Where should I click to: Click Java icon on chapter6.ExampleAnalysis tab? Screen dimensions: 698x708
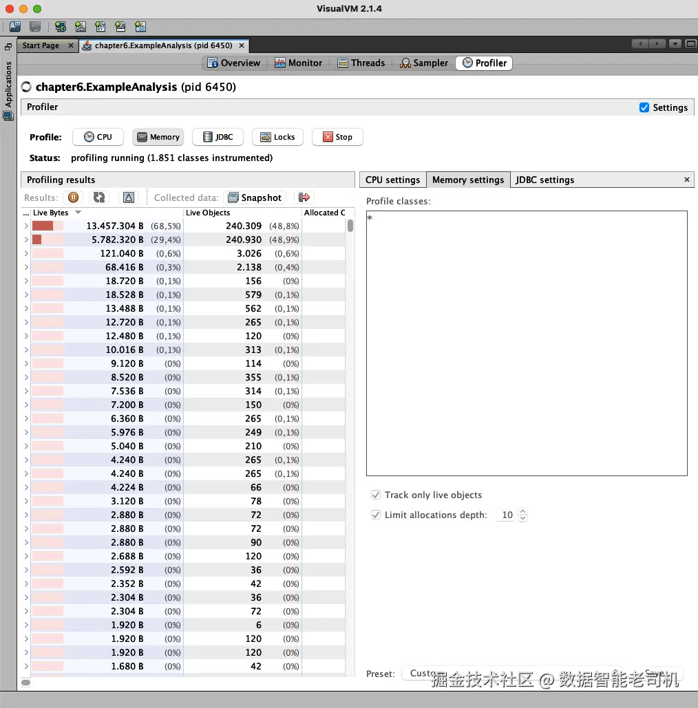(87, 45)
